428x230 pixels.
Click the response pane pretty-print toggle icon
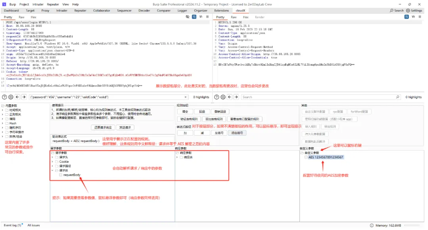407,17
